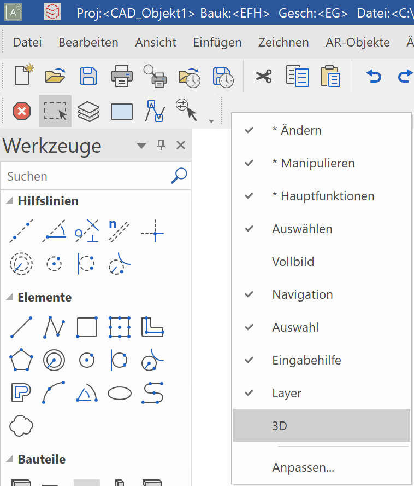Select the Ellipse tool

pos(120,393)
